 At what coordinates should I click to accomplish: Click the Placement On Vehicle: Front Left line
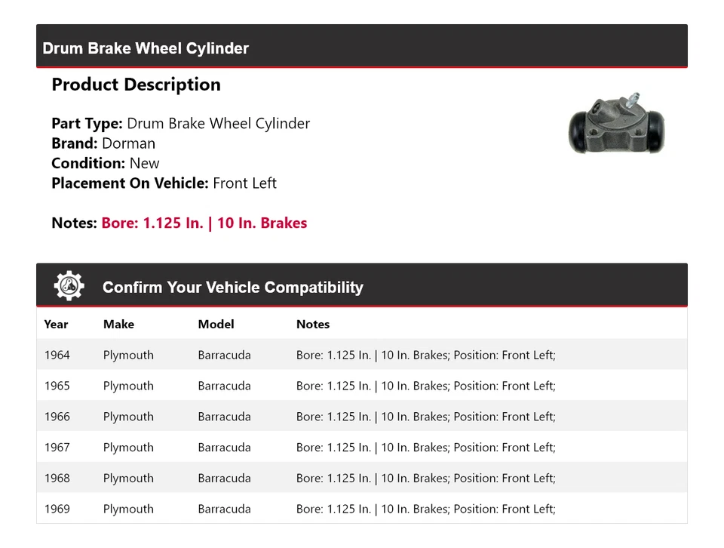point(164,183)
